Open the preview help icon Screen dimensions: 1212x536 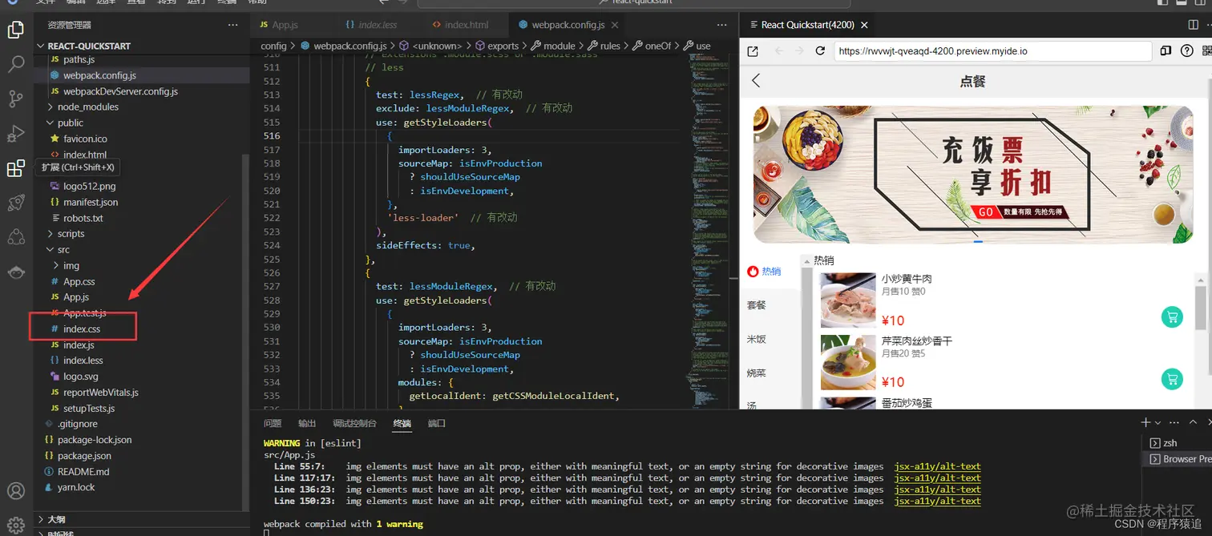click(1187, 51)
